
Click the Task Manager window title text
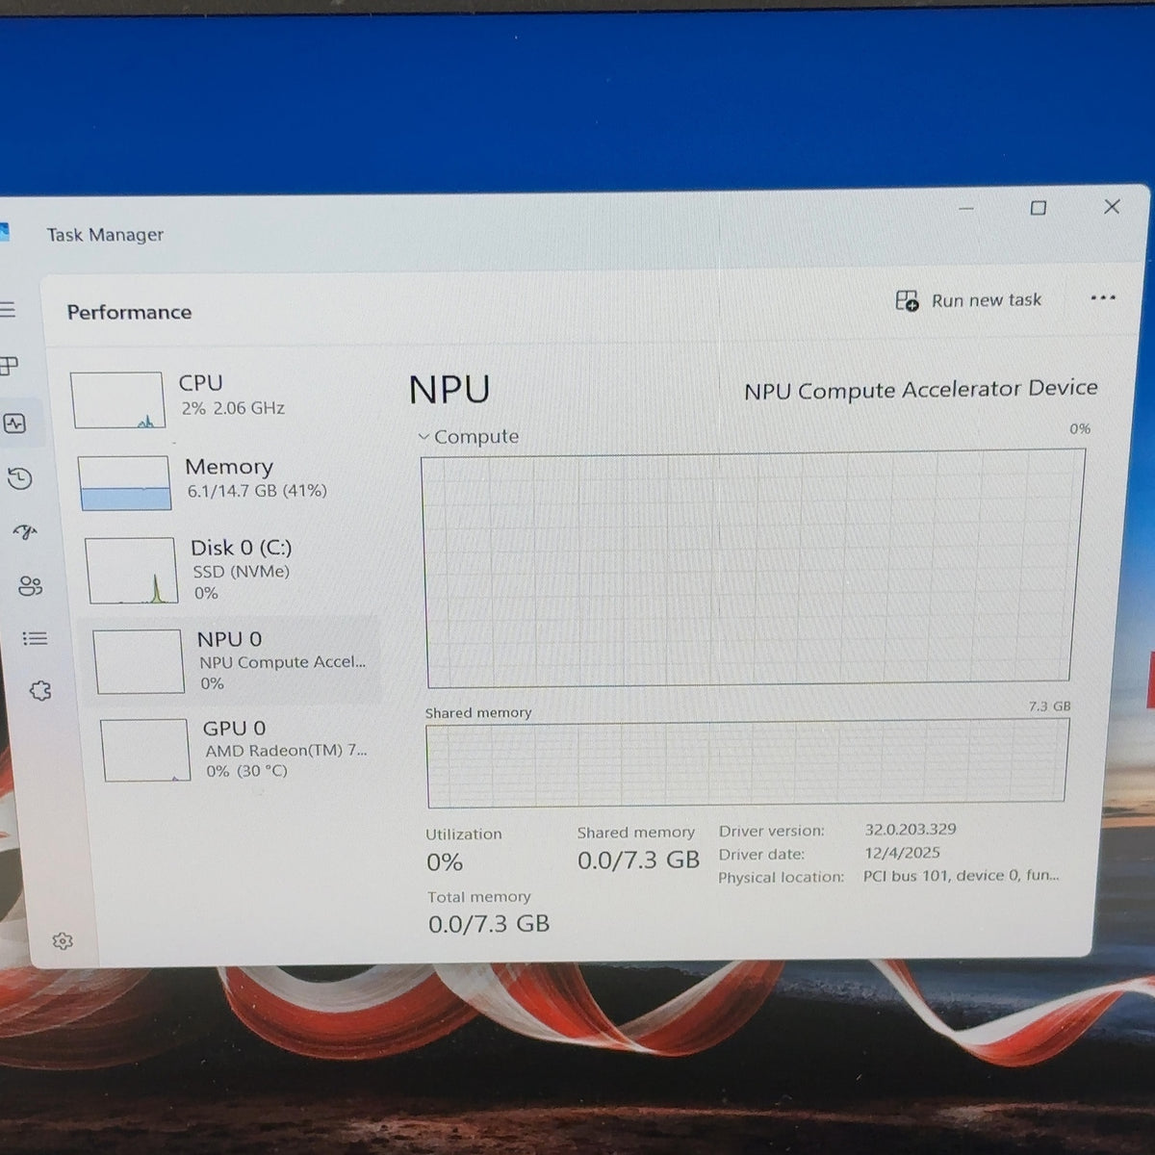105,235
